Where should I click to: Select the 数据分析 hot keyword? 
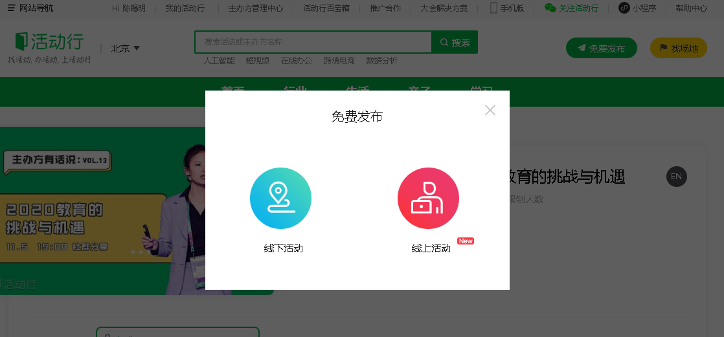(382, 60)
